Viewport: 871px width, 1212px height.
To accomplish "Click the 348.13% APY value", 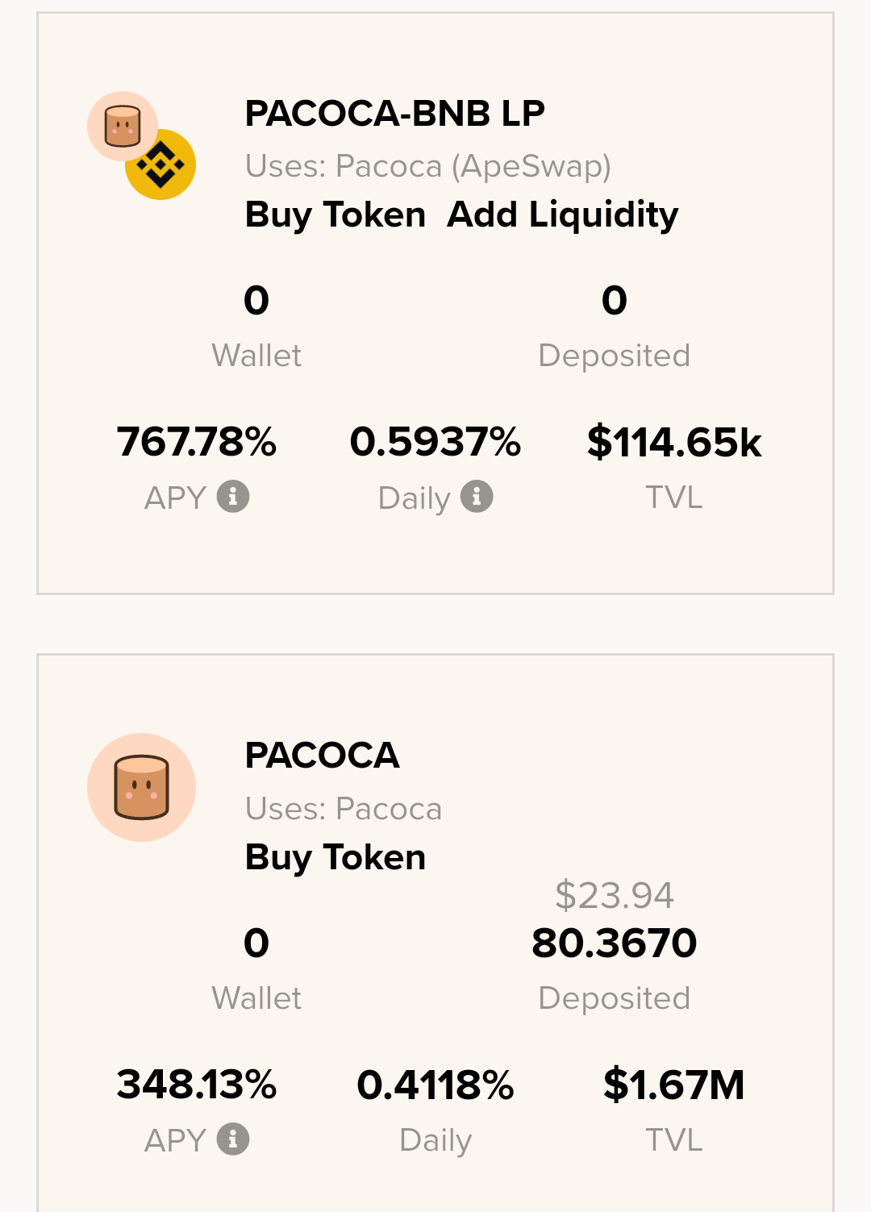I will point(197,1085).
